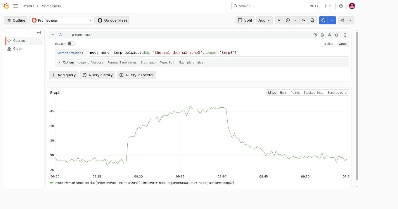This screenshot has width=398, height=209.
Task: Select Stacked bars graph style
Action: point(337,93)
